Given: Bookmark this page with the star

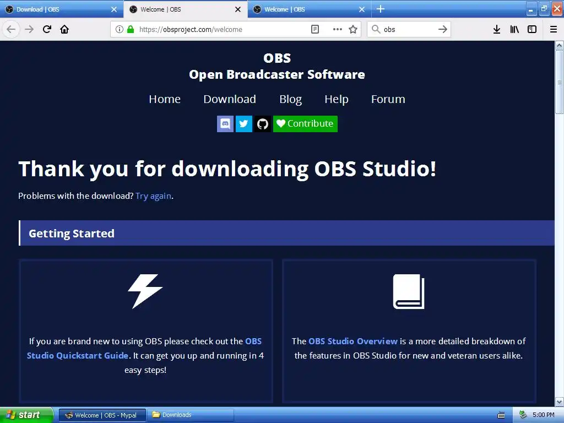Looking at the screenshot, I should 353,29.
